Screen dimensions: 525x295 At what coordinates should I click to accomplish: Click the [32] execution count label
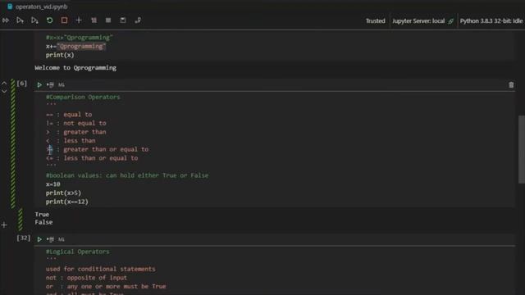tap(24, 238)
